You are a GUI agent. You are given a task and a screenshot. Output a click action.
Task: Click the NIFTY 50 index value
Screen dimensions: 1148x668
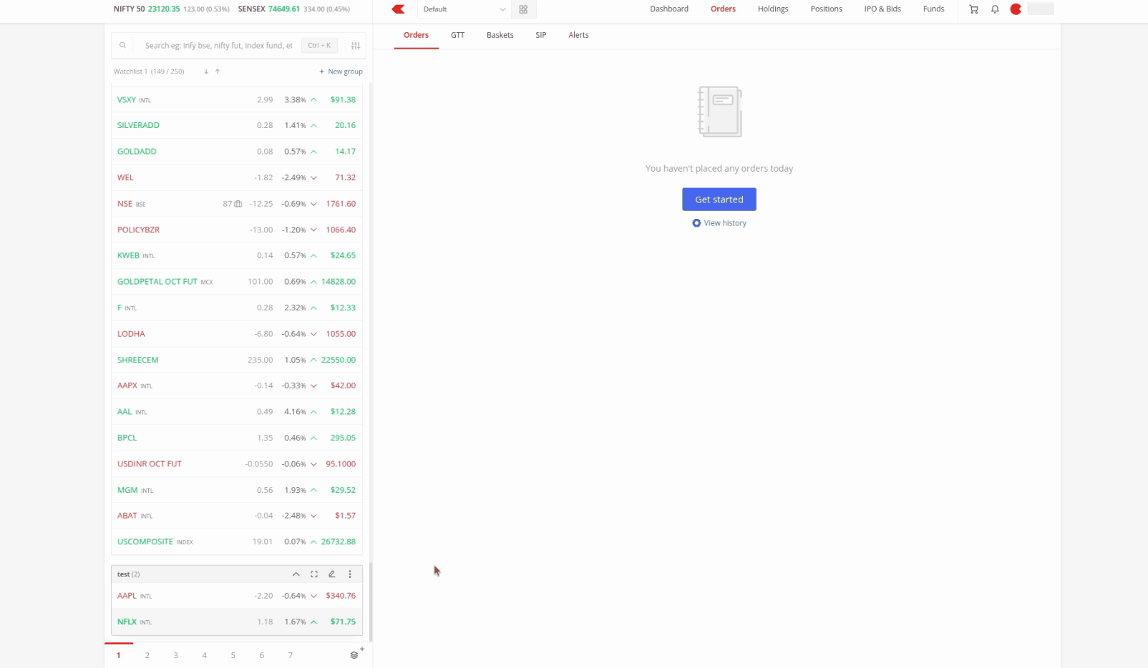pos(164,9)
